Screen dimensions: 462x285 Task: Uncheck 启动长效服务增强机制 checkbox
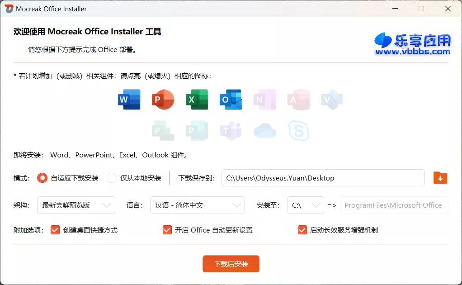(x=302, y=230)
